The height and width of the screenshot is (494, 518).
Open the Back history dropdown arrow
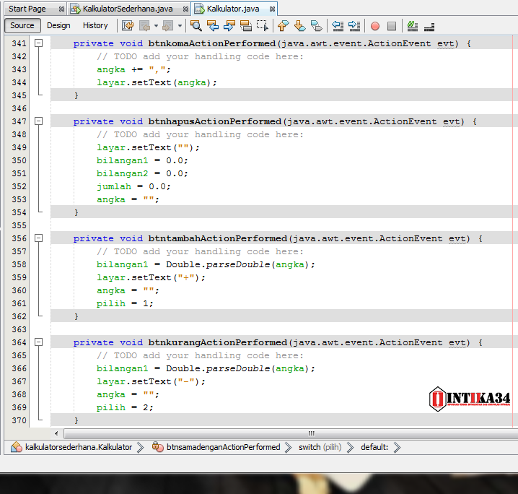(156, 25)
